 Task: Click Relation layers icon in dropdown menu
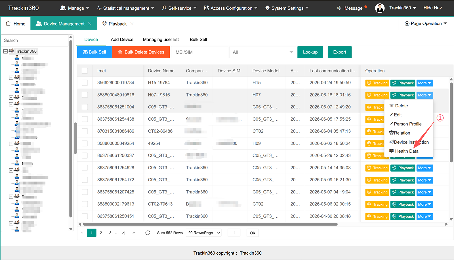click(x=391, y=133)
